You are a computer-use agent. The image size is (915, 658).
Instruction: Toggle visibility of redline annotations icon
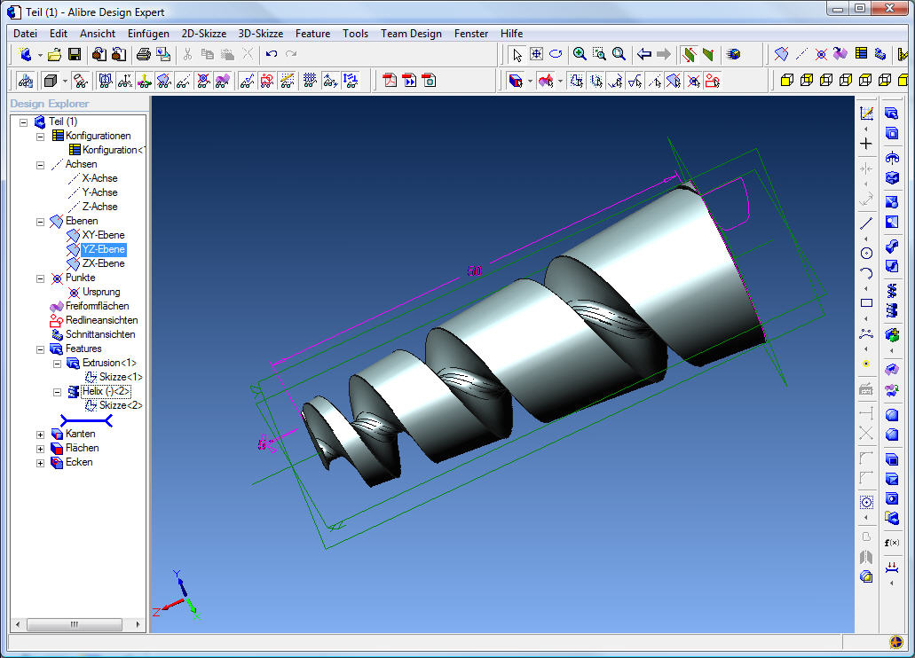pyautogui.click(x=266, y=81)
